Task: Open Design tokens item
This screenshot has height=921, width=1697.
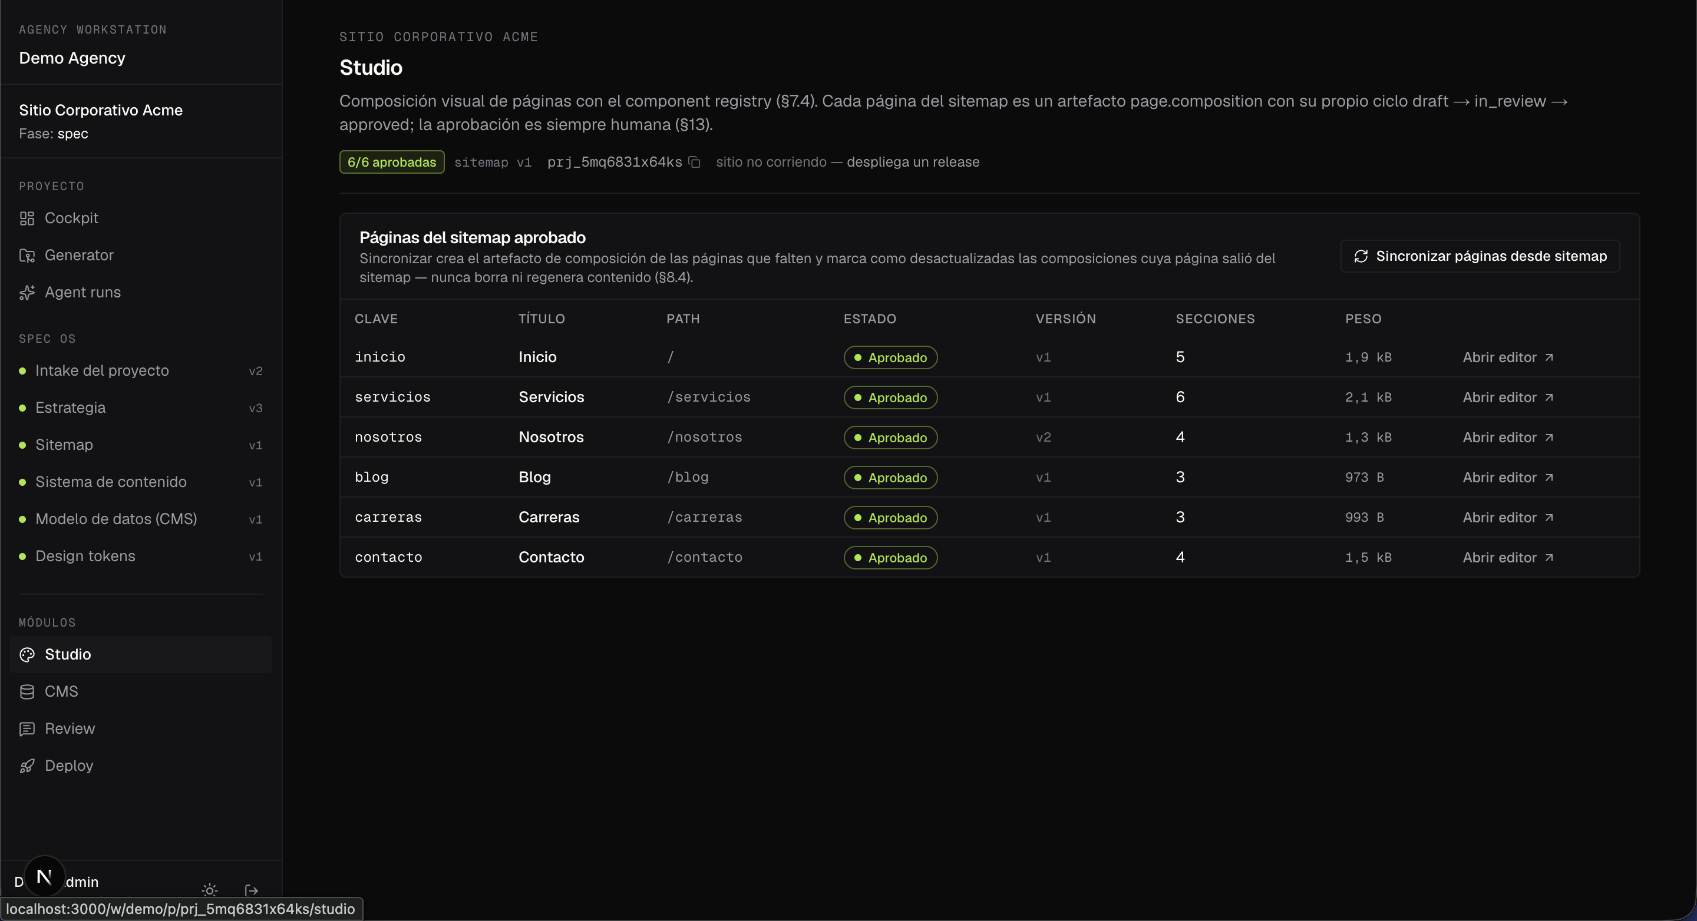Action: pos(141,556)
